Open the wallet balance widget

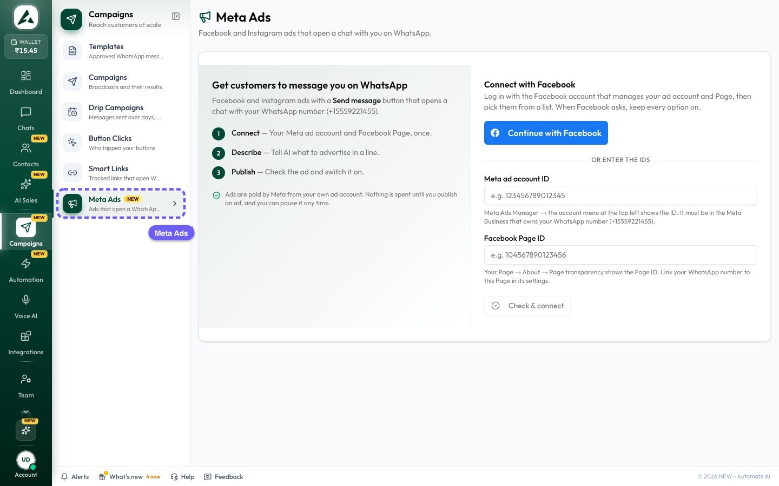coord(26,46)
